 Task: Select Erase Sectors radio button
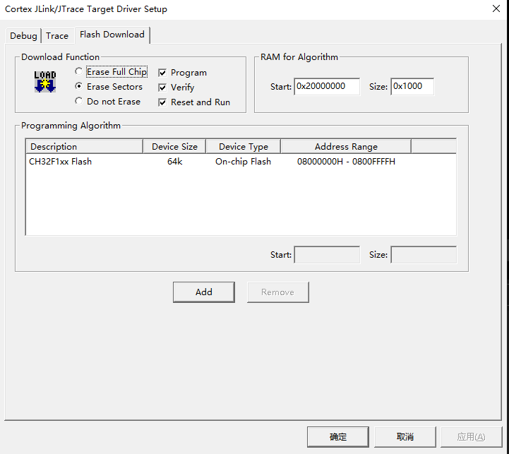[78, 87]
